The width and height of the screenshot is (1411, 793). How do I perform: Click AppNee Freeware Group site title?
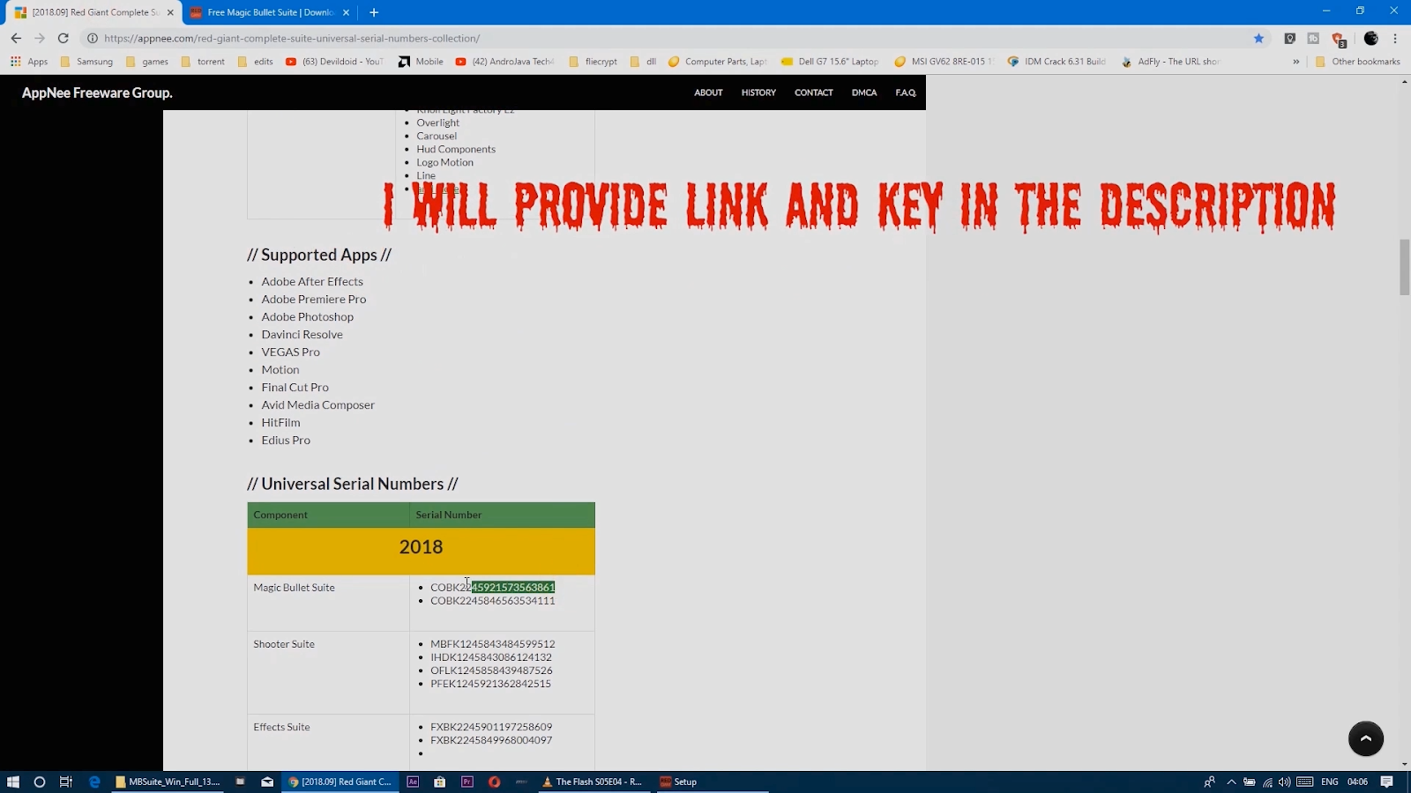point(97,93)
